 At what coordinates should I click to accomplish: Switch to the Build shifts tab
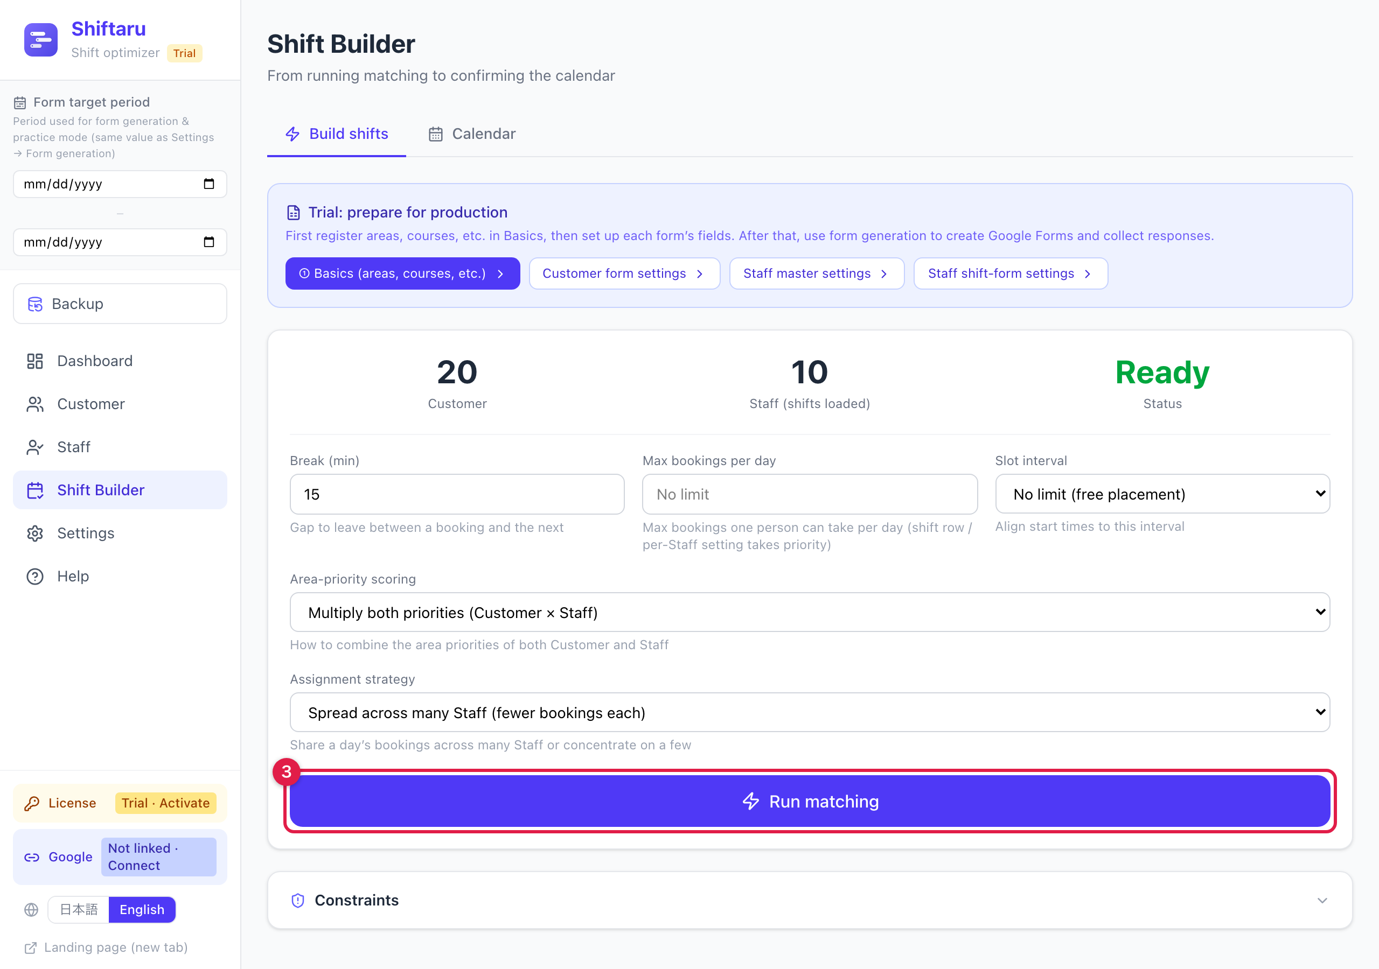(x=336, y=134)
